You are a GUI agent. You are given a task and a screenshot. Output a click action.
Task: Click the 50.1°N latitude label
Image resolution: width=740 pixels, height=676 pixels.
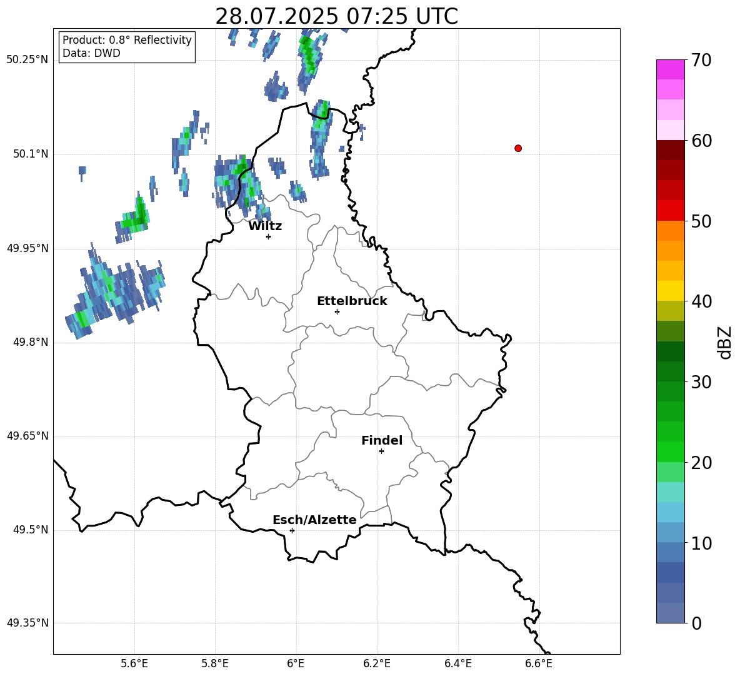(x=31, y=154)
